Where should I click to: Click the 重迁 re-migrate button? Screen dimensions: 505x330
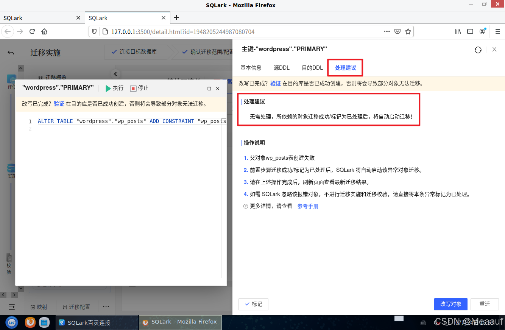[485, 304]
